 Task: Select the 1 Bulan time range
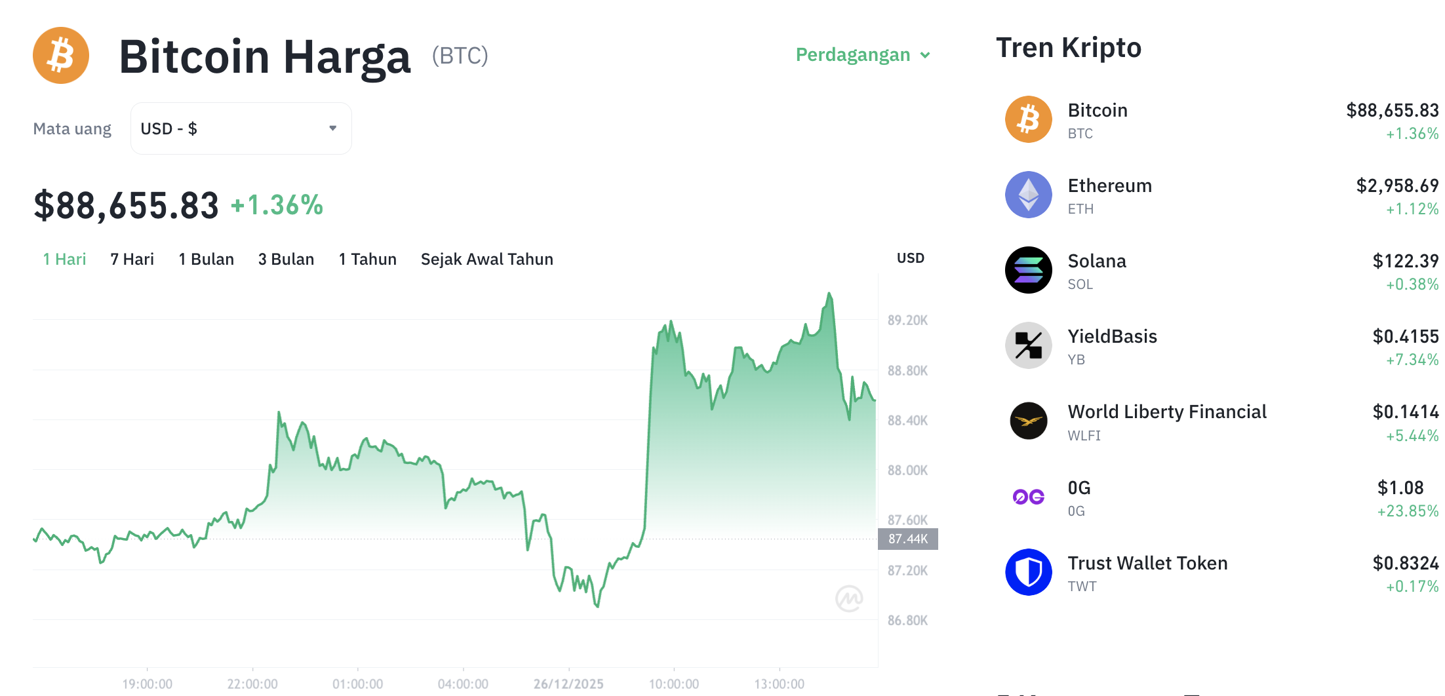(207, 259)
